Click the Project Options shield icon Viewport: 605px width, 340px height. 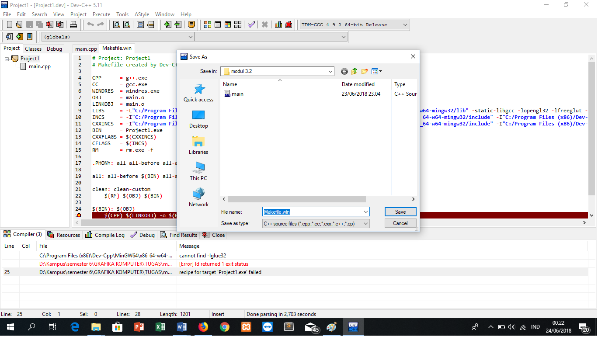click(191, 24)
